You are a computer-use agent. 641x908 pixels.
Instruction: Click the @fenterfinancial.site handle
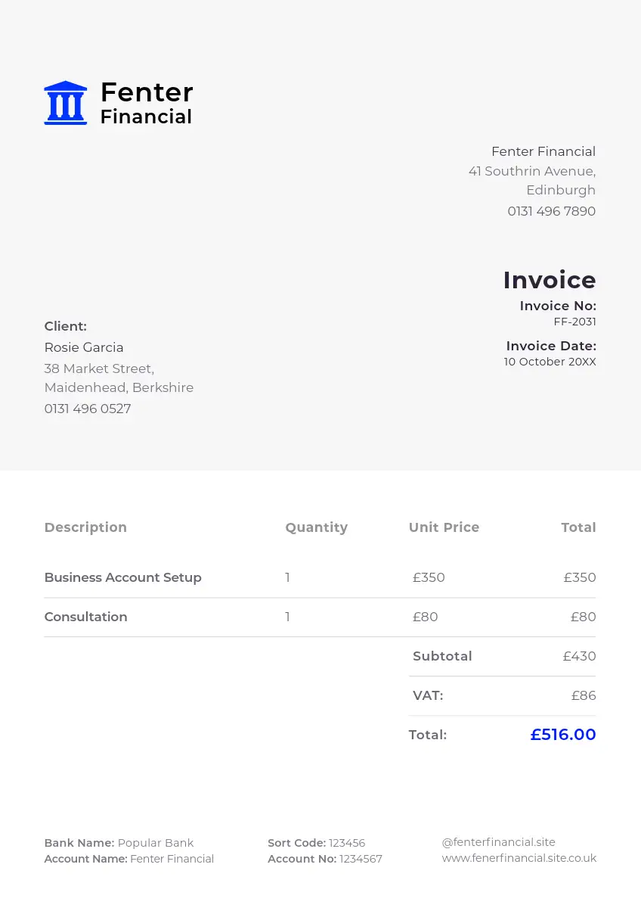[498, 842]
